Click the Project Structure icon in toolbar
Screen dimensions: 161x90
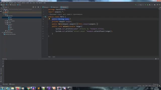click(155, 5)
